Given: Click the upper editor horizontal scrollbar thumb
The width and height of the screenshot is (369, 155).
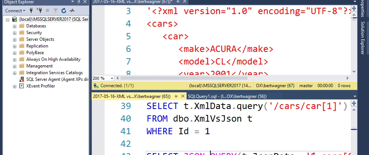Looking at the screenshot, I should coord(184,78).
